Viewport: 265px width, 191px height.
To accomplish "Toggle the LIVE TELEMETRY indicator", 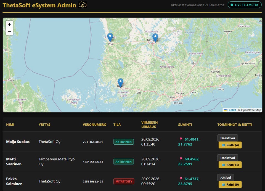I will point(245,5).
